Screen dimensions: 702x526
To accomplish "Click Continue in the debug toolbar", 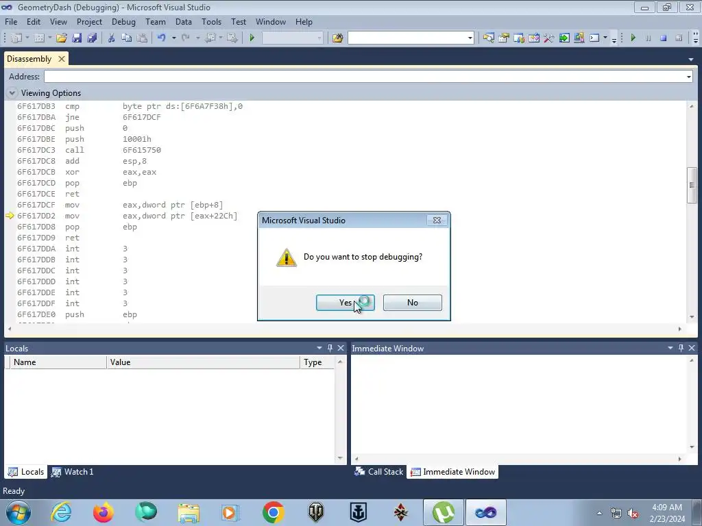I will [x=633, y=38].
